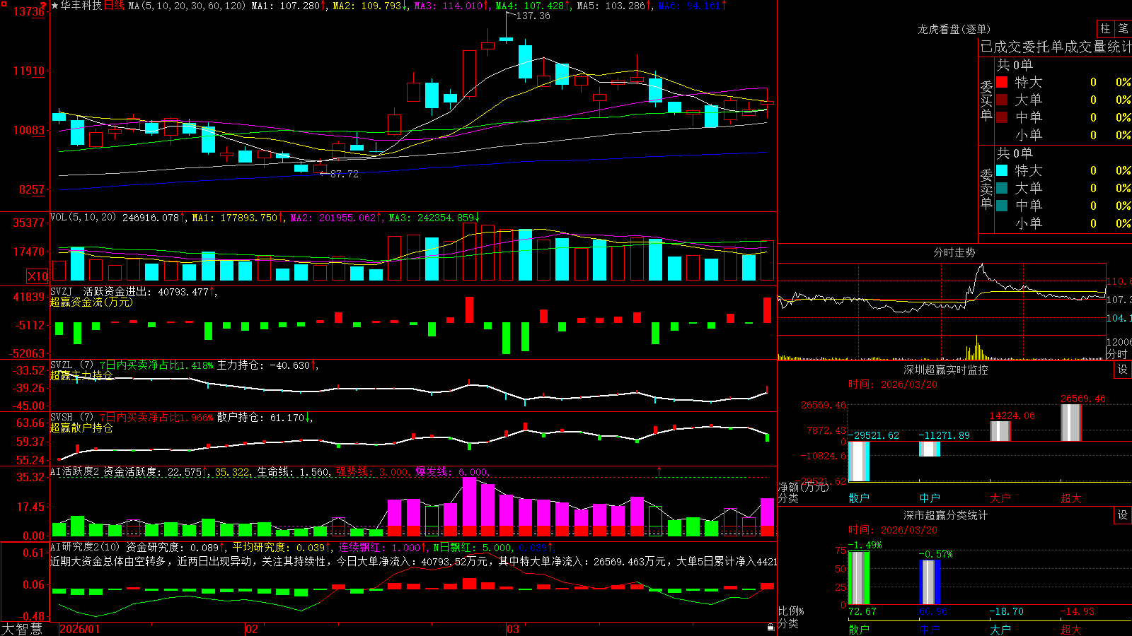Click the 87.72 low price label
1132x636 pixels.
pyautogui.click(x=344, y=174)
